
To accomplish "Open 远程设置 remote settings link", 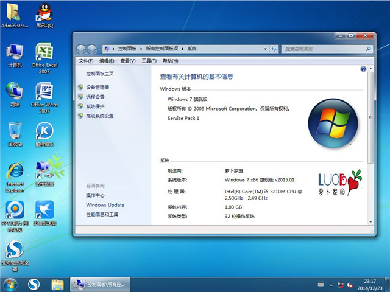I will pos(95,97).
